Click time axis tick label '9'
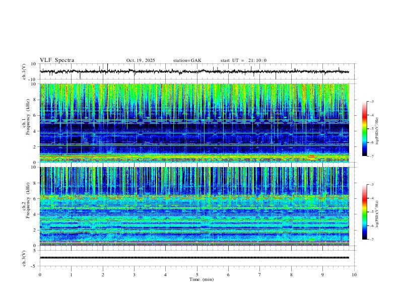This screenshot has width=399, height=308. (322, 275)
